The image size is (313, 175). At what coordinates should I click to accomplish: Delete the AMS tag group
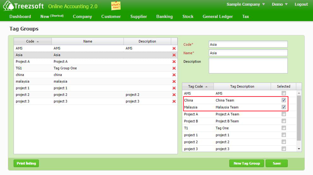tap(174, 48)
